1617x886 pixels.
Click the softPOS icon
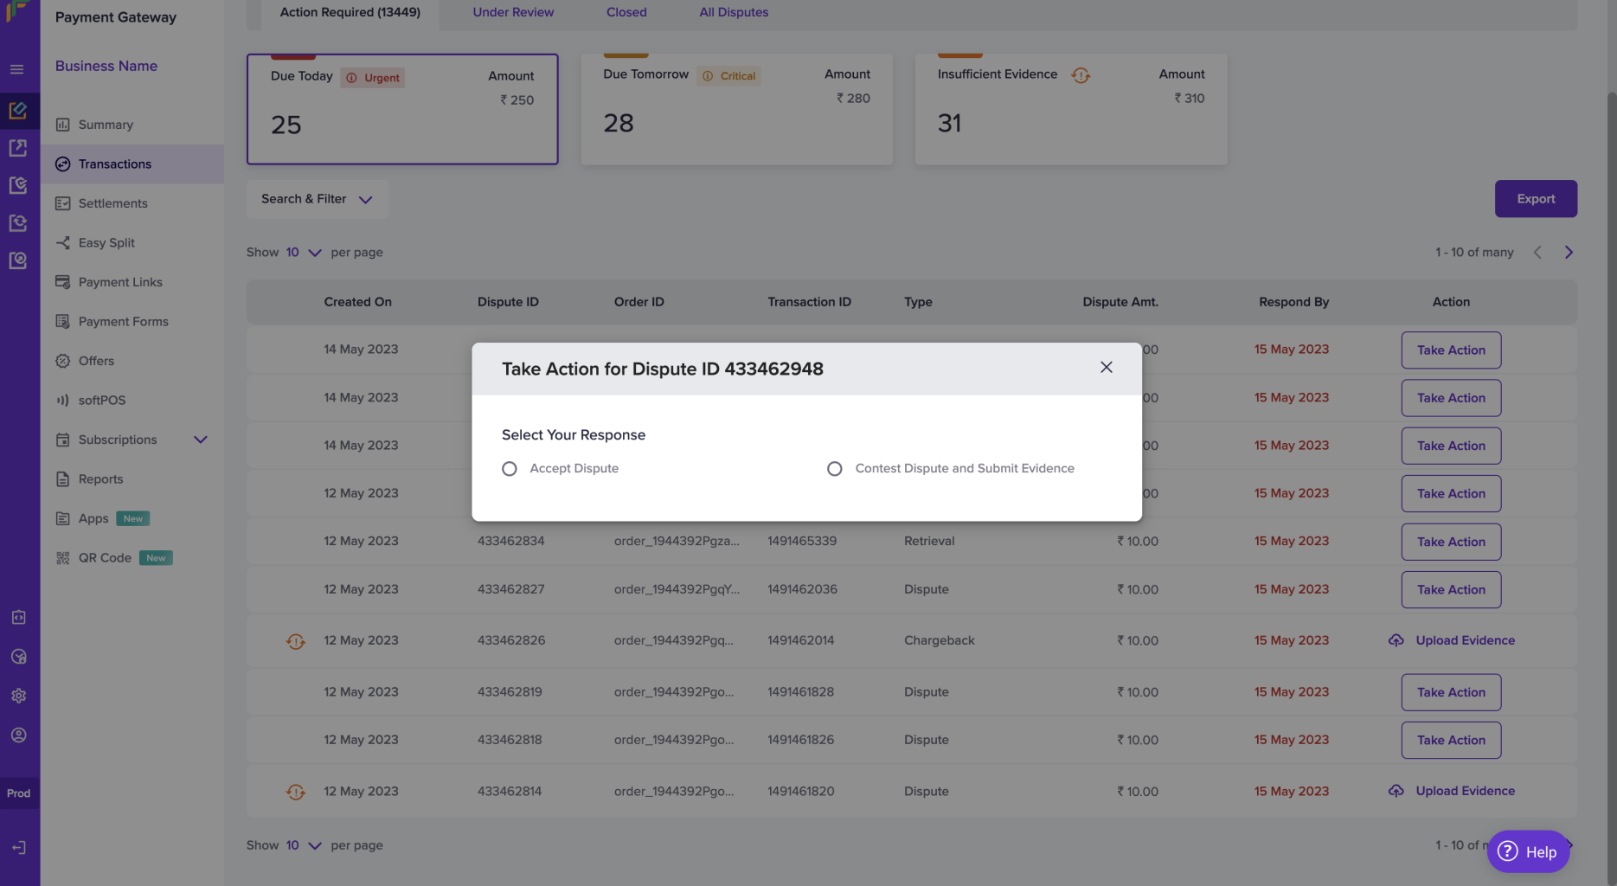(62, 401)
